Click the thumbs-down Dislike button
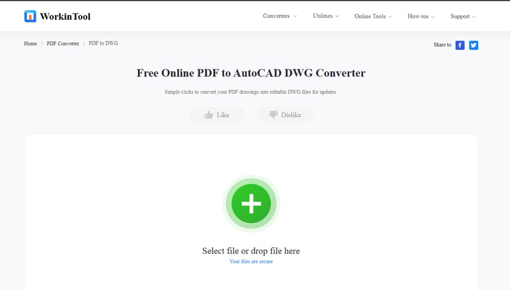The image size is (510, 290). click(x=285, y=115)
